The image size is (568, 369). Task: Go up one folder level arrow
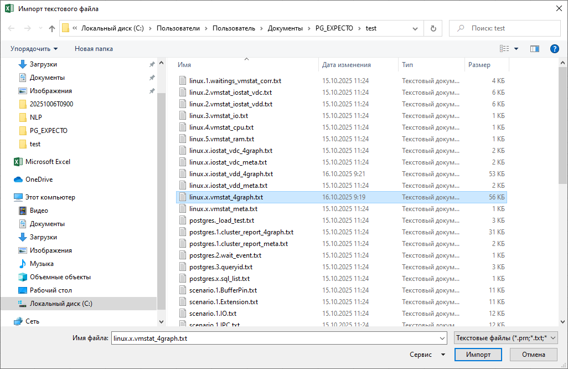(52, 28)
